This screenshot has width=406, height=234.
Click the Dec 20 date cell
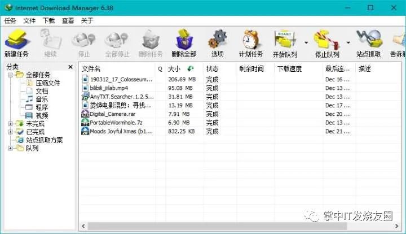point(337,114)
